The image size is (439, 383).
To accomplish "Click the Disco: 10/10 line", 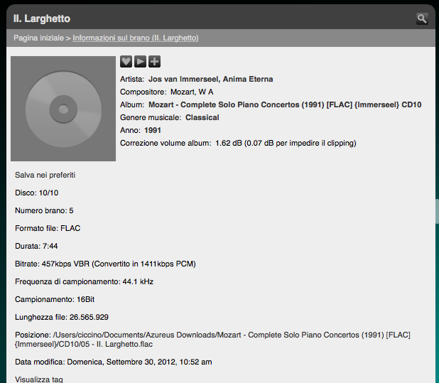I will click(x=37, y=193).
